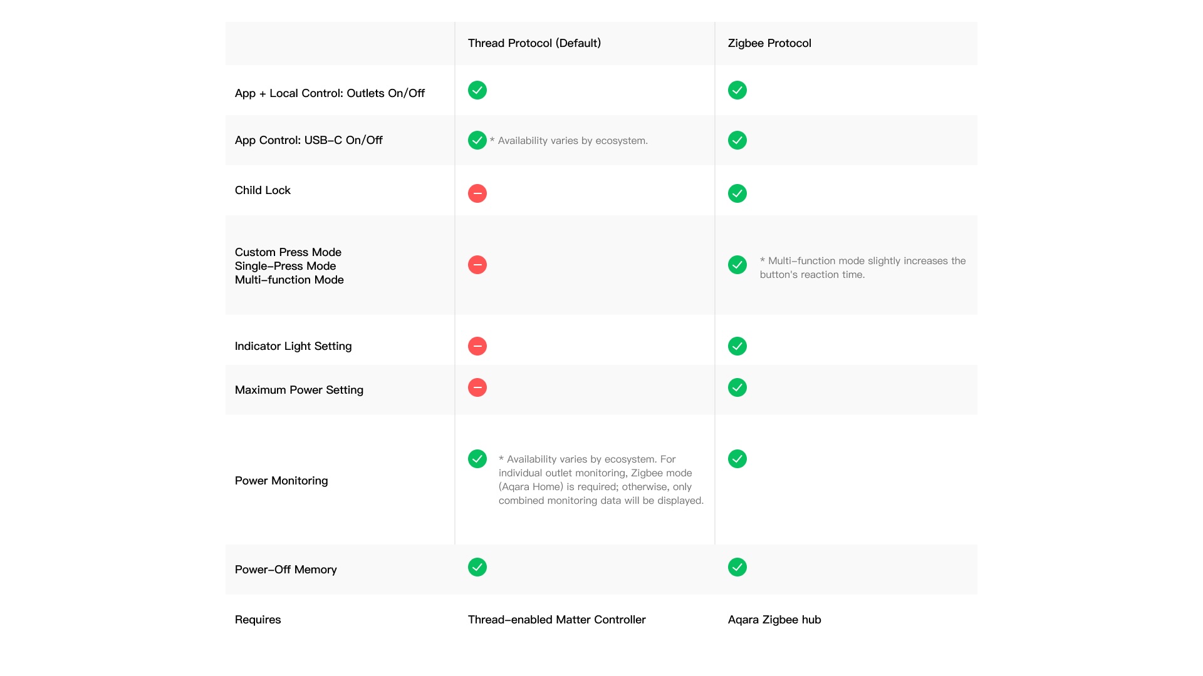
Task: Click the Thread-enabled Matter Controller text
Action: click(556, 620)
